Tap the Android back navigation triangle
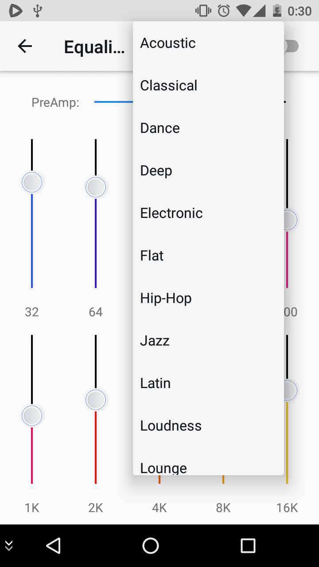 point(53,545)
